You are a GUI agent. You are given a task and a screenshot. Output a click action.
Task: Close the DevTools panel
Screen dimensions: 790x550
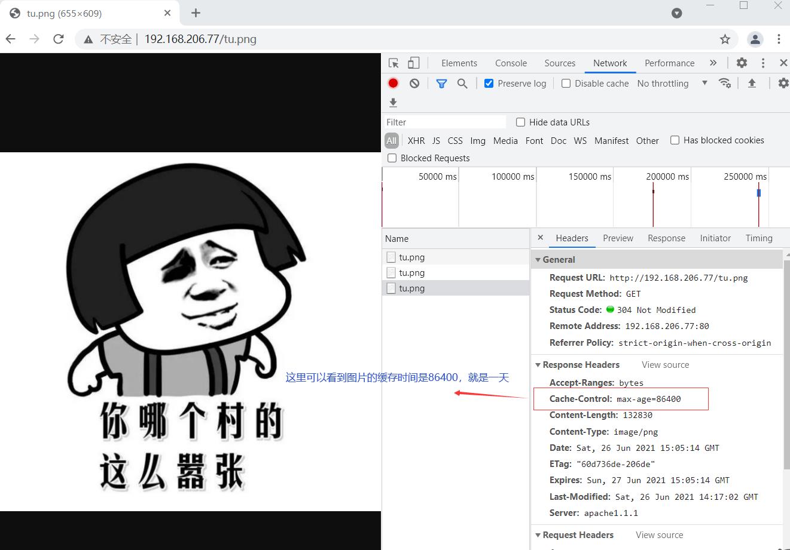[783, 63]
